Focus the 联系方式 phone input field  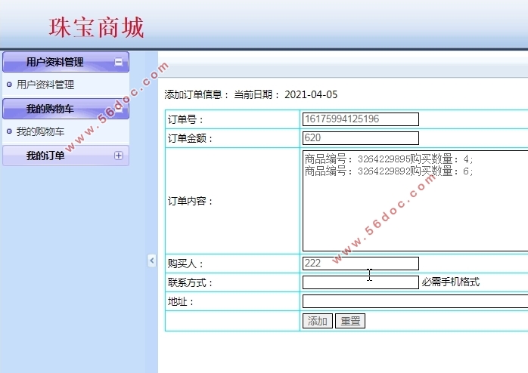point(361,282)
